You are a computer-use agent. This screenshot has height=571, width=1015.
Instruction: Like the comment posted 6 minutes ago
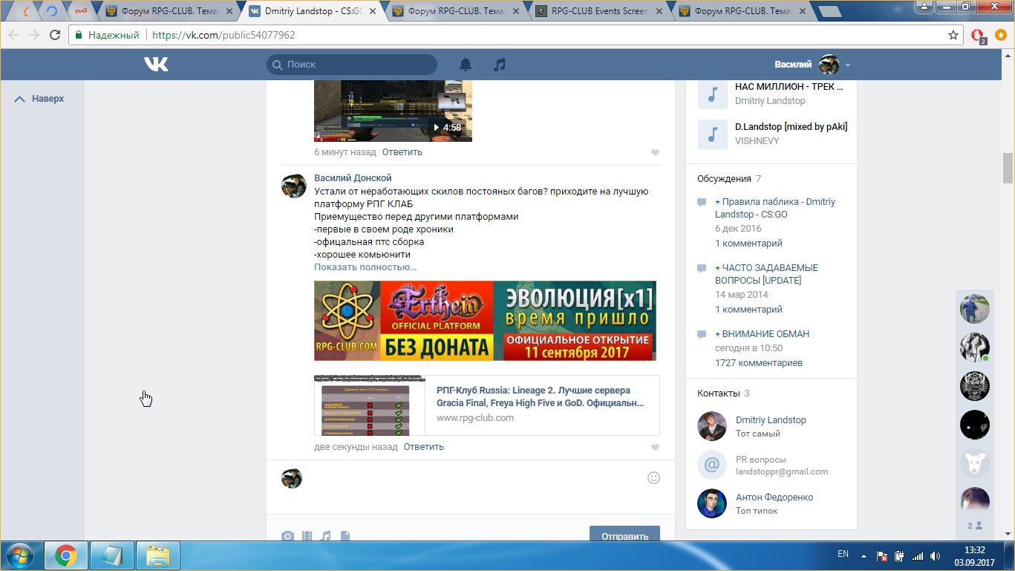coord(655,153)
